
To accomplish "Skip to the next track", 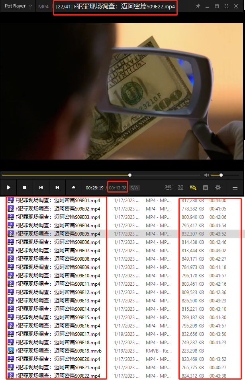I will click(57, 187).
